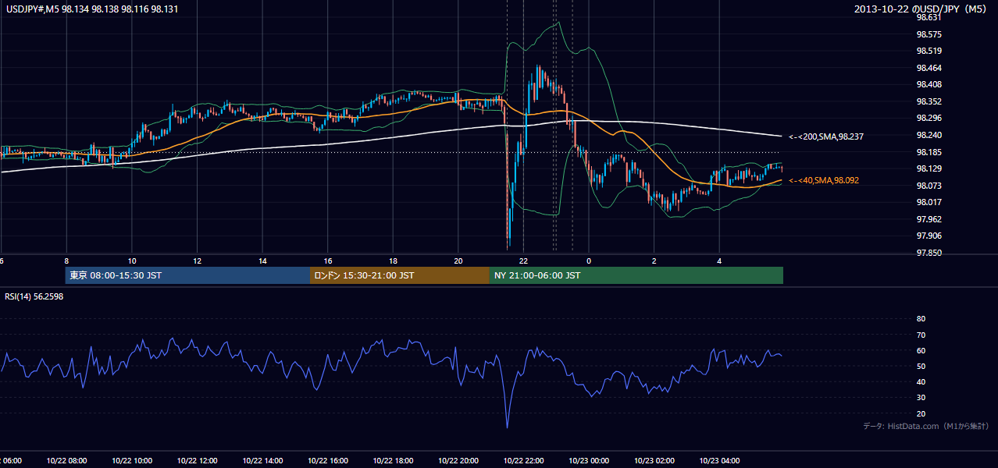Click the 10/23 02:00 date axis label
This screenshot has height=468, width=998.
click(654, 461)
